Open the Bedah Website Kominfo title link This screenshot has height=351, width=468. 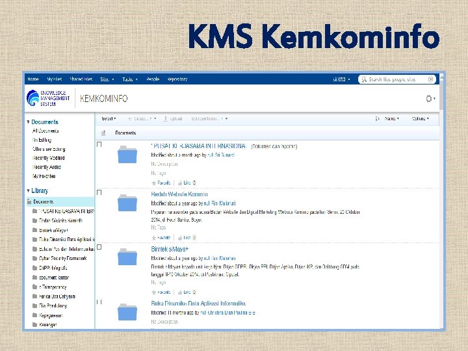[179, 194]
